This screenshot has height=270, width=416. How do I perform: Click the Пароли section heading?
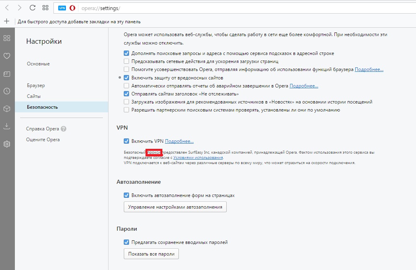pyautogui.click(x=127, y=229)
